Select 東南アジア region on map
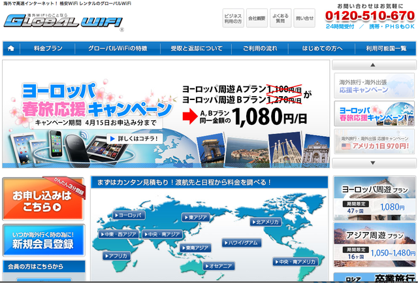 [195, 248]
